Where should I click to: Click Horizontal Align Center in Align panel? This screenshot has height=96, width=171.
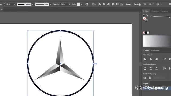151,59
